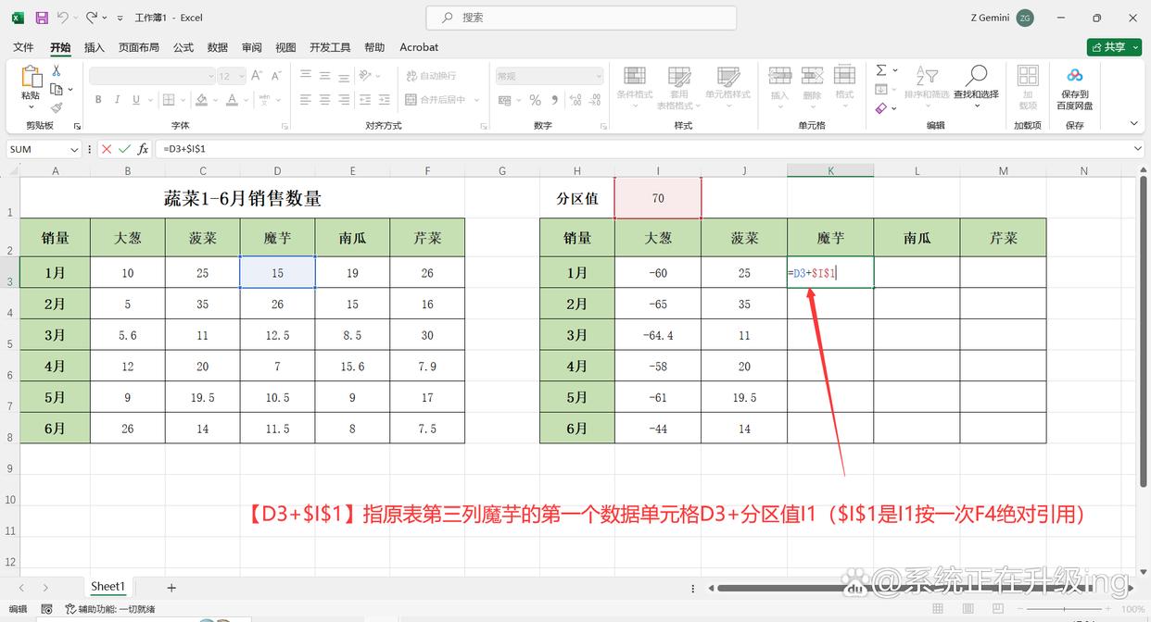The image size is (1151, 622).
Task: Open the font size dropdown
Action: [241, 76]
